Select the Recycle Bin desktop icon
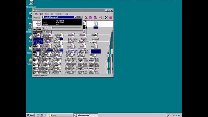Image resolution: width=208 pixels, height=117 pixels. click(x=30, y=48)
